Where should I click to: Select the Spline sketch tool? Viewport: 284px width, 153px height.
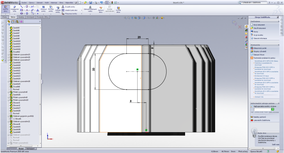tap(32, 7)
